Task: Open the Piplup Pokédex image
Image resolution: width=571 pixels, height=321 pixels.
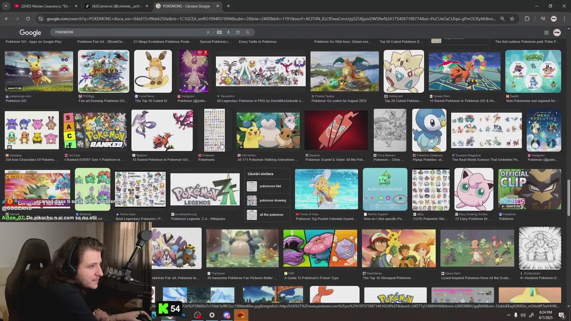Action: click(x=429, y=130)
